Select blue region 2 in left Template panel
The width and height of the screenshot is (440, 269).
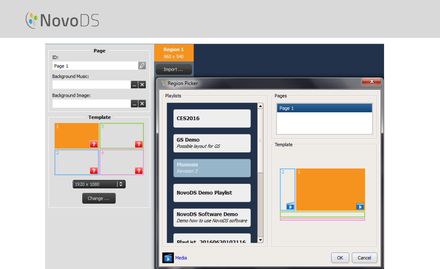pyautogui.click(x=77, y=162)
